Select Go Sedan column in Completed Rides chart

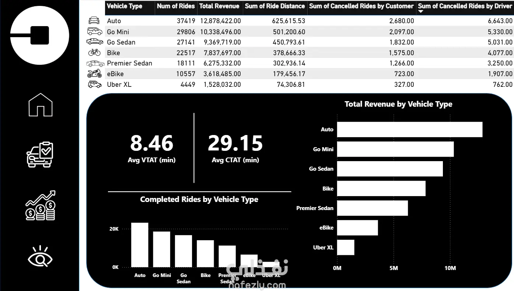click(183, 251)
